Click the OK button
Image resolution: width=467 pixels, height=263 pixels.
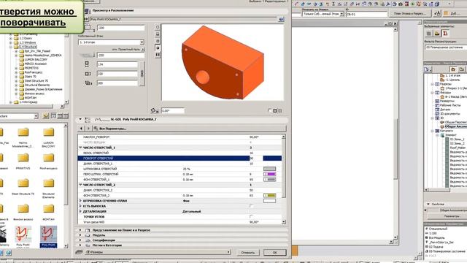tap(274, 252)
